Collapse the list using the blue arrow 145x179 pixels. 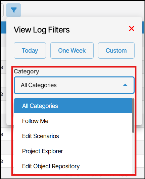[x=125, y=85]
